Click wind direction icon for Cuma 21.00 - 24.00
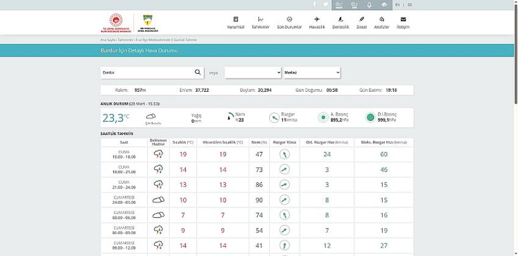This screenshot has width=518, height=256. pyautogui.click(x=285, y=184)
